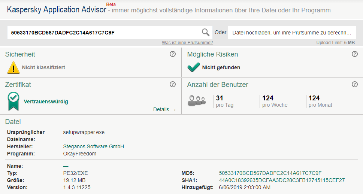Click the Kaspersky Application Advisor title

(57, 10)
